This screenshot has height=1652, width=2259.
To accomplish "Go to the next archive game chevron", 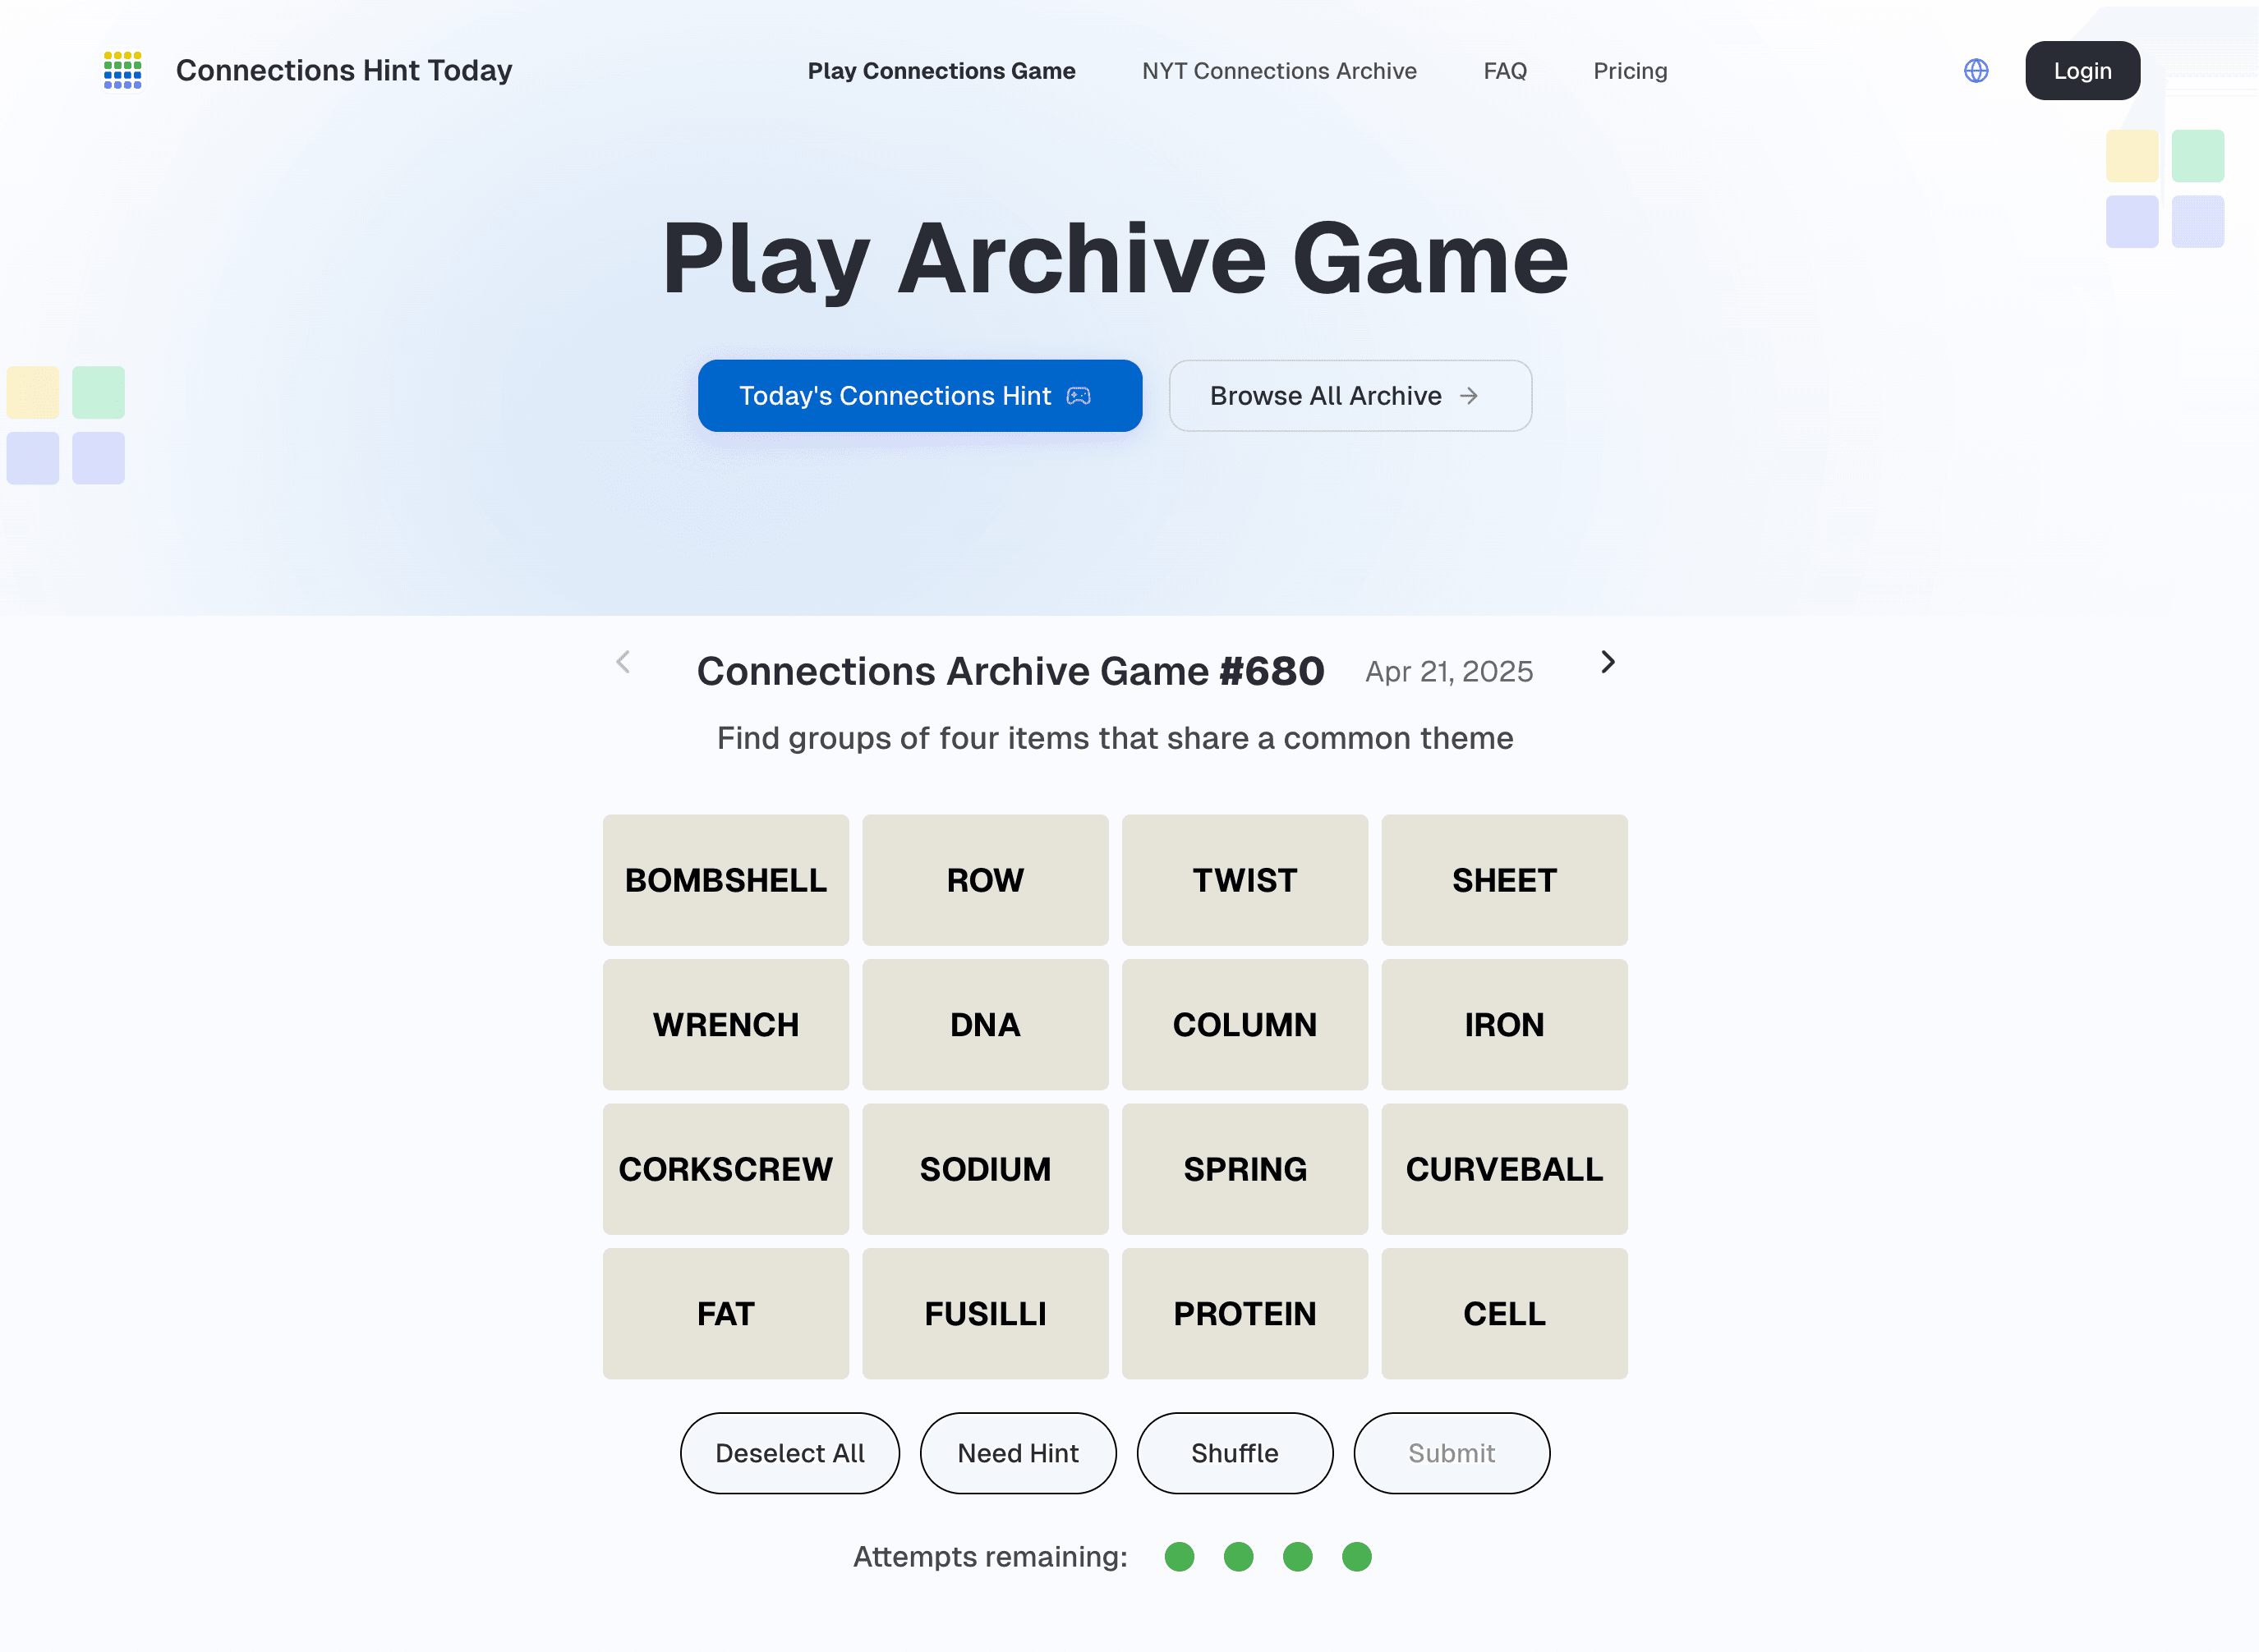I will pos(1607,662).
